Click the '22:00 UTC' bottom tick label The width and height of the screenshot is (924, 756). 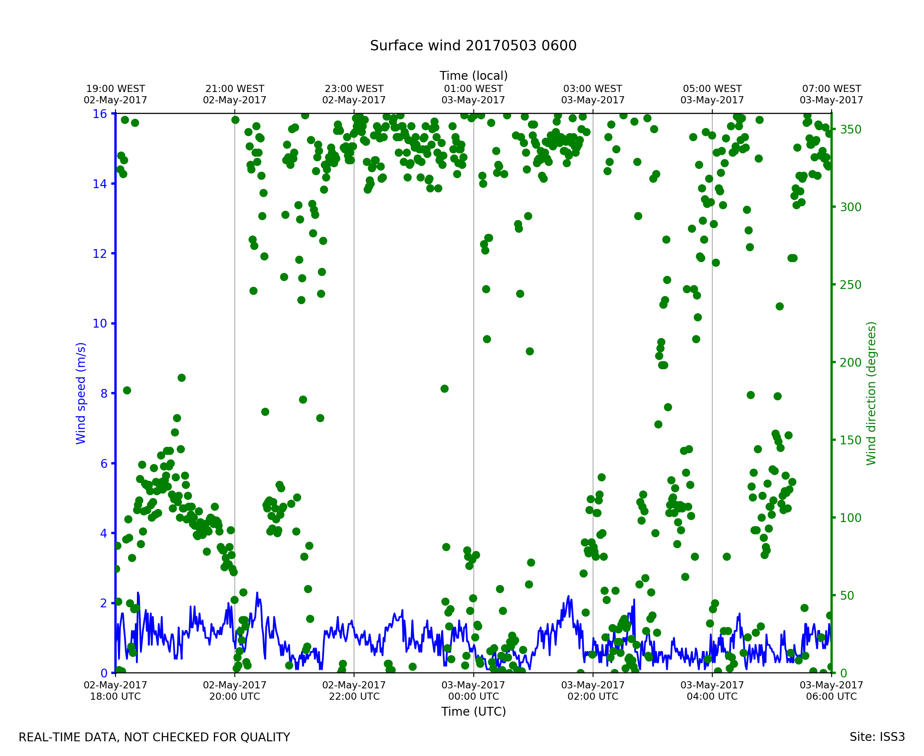pos(354,697)
